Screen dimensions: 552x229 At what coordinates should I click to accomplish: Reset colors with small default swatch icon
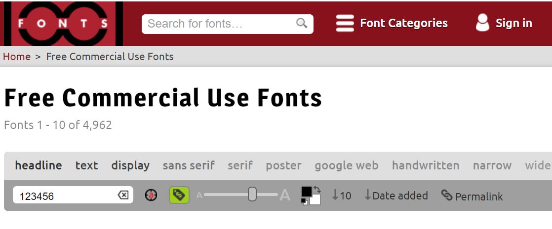click(x=304, y=201)
